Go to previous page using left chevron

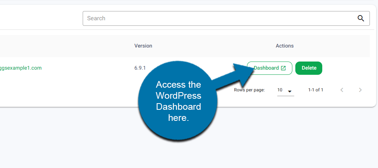coord(342,90)
